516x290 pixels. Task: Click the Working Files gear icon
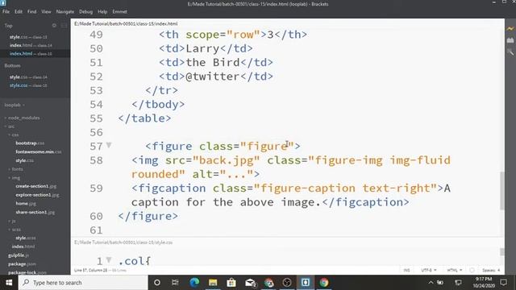(54, 25)
